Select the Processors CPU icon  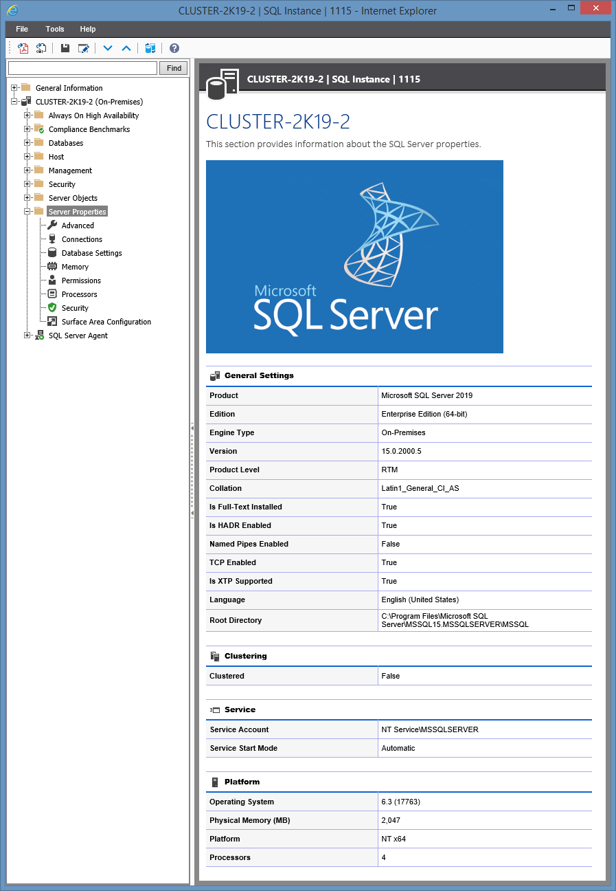pos(52,294)
